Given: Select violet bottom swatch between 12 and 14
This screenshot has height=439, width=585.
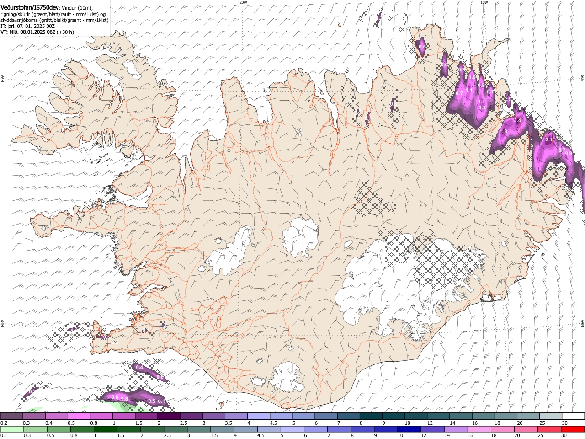Looking at the screenshot, I should (432, 429).
